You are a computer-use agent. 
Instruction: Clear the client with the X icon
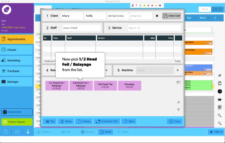point(157,16)
